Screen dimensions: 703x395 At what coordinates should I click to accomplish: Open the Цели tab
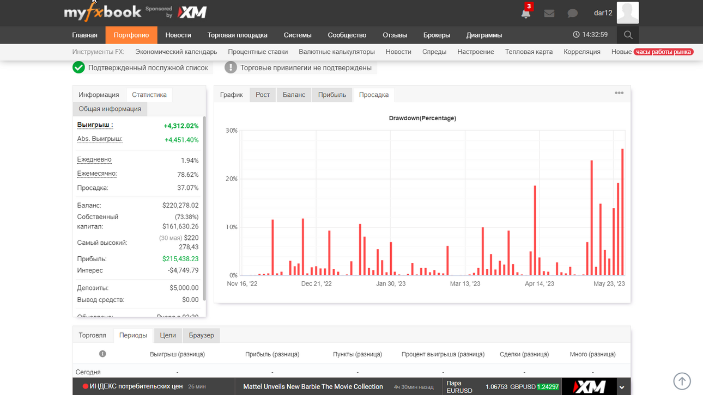point(168,335)
